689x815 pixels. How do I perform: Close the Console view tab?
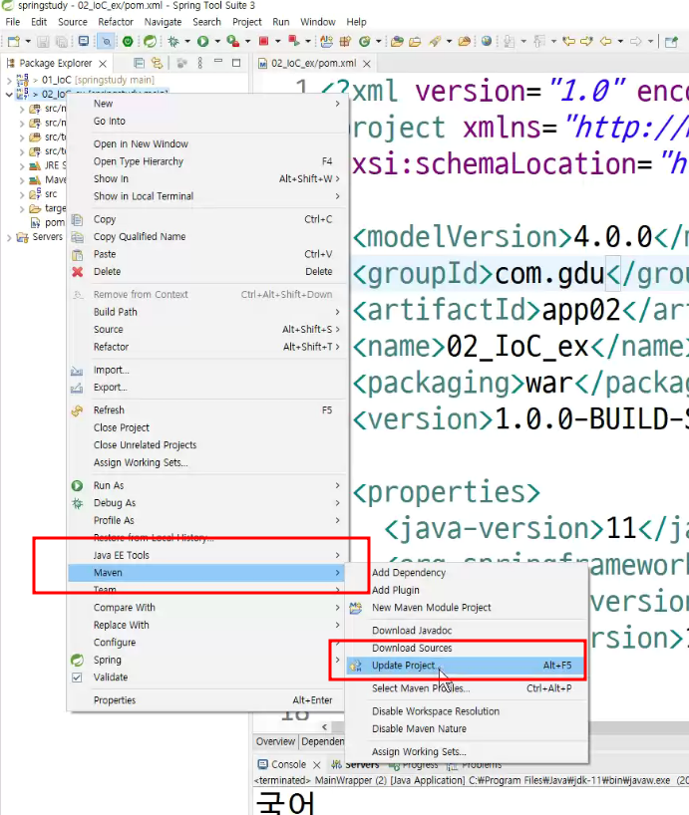[x=317, y=765]
